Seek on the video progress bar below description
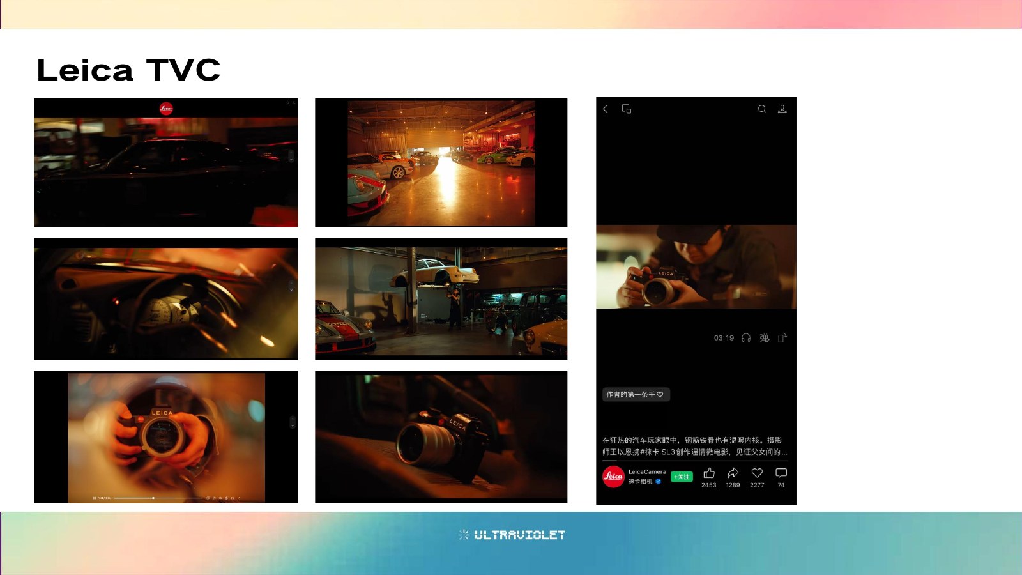 [695, 461]
